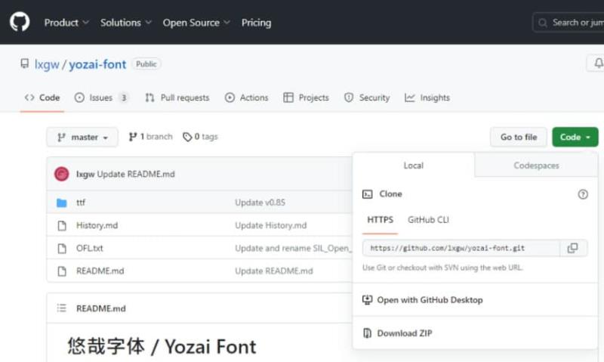Screen dimensions: 604x362
Task: Click the Actions play icon
Action: point(230,97)
